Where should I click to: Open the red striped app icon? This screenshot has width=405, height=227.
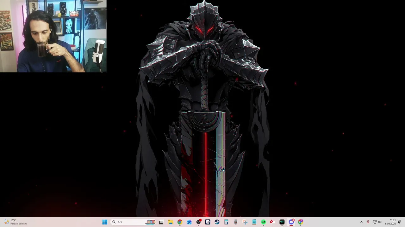273,222
